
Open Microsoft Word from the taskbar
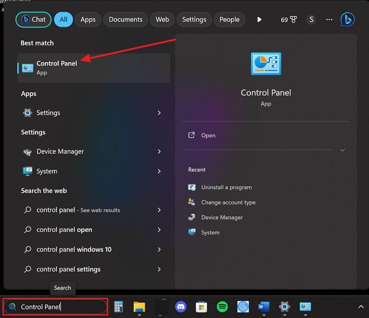[264, 307]
